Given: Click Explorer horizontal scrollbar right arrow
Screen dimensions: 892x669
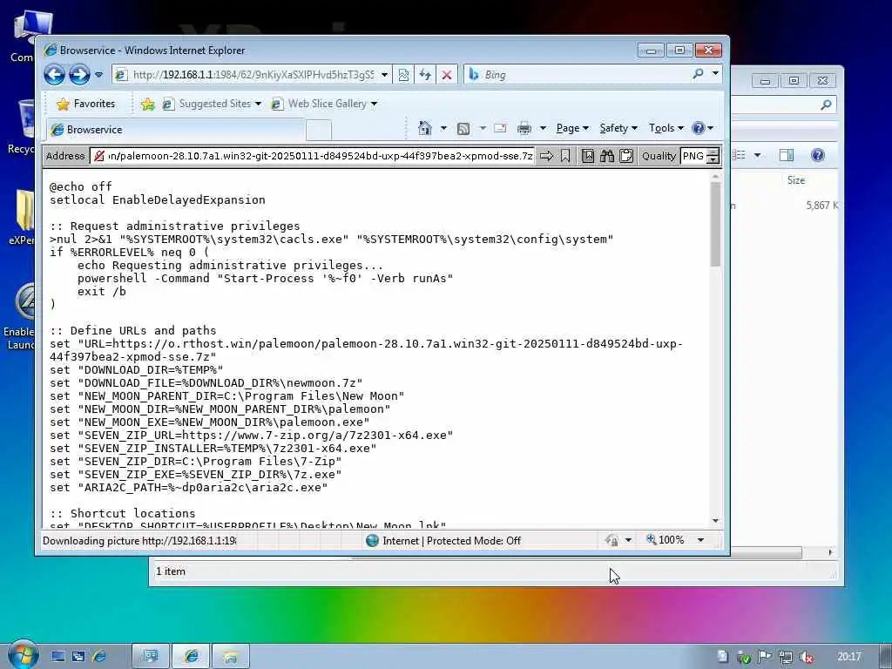Looking at the screenshot, I should pos(830,552).
